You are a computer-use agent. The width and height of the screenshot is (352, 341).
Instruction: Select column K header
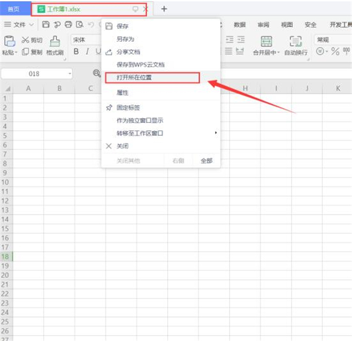[338, 88]
